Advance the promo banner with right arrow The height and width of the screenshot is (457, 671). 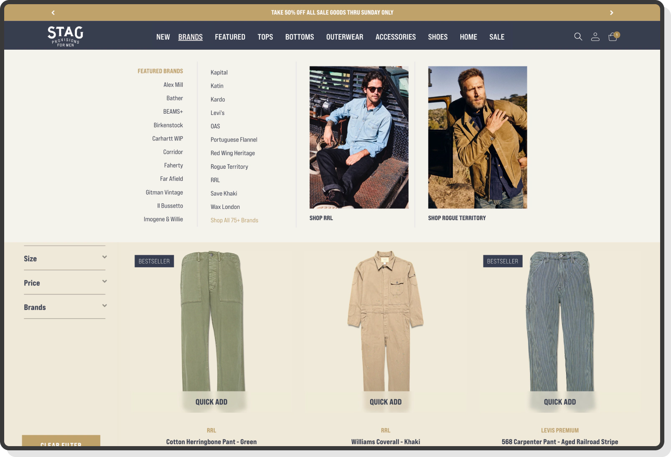pyautogui.click(x=611, y=13)
